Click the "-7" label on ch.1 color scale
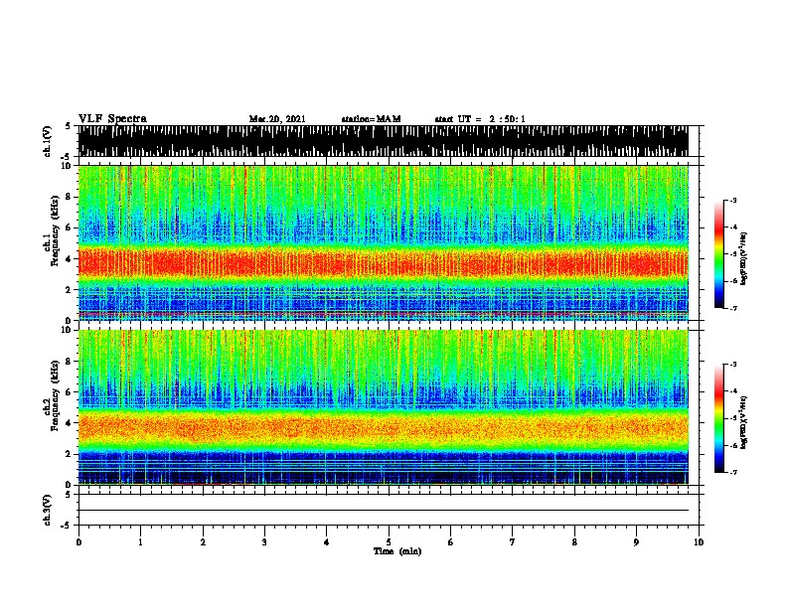This screenshot has width=787, height=608. (x=733, y=308)
